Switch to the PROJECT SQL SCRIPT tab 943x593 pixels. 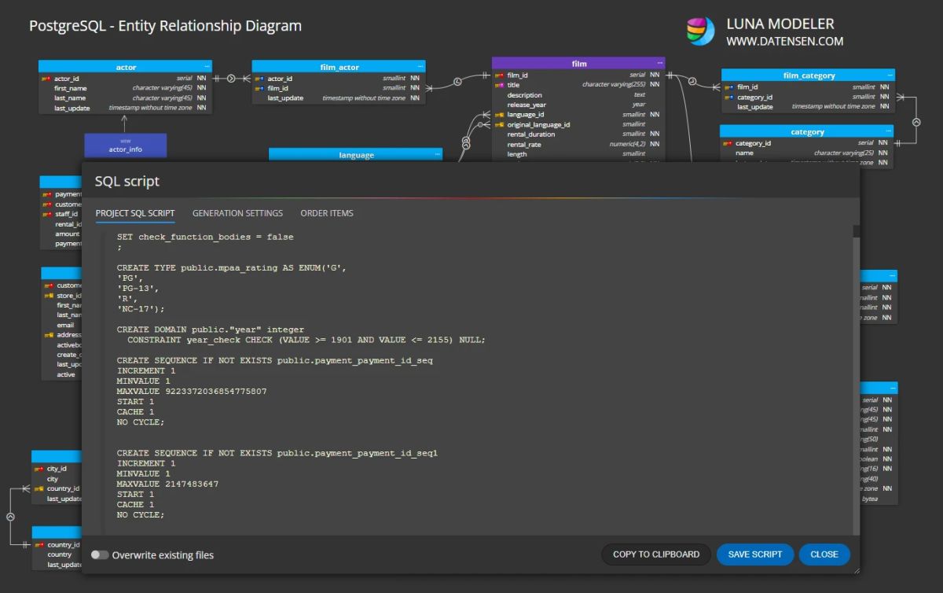(x=135, y=213)
